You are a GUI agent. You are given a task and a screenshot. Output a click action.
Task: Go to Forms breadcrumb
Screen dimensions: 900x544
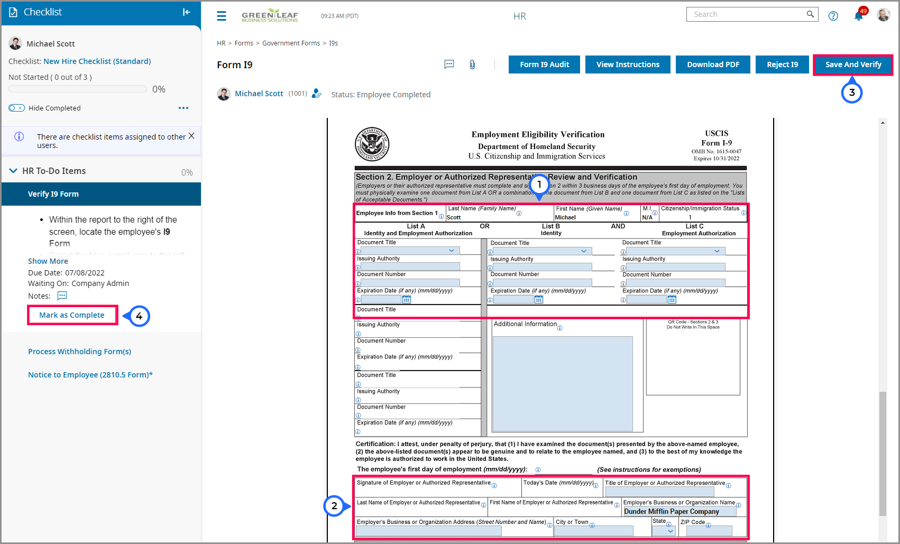click(x=244, y=43)
